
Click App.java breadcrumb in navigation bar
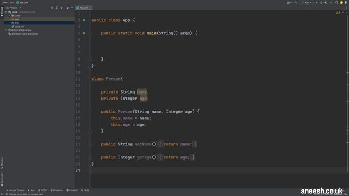click(22, 2)
